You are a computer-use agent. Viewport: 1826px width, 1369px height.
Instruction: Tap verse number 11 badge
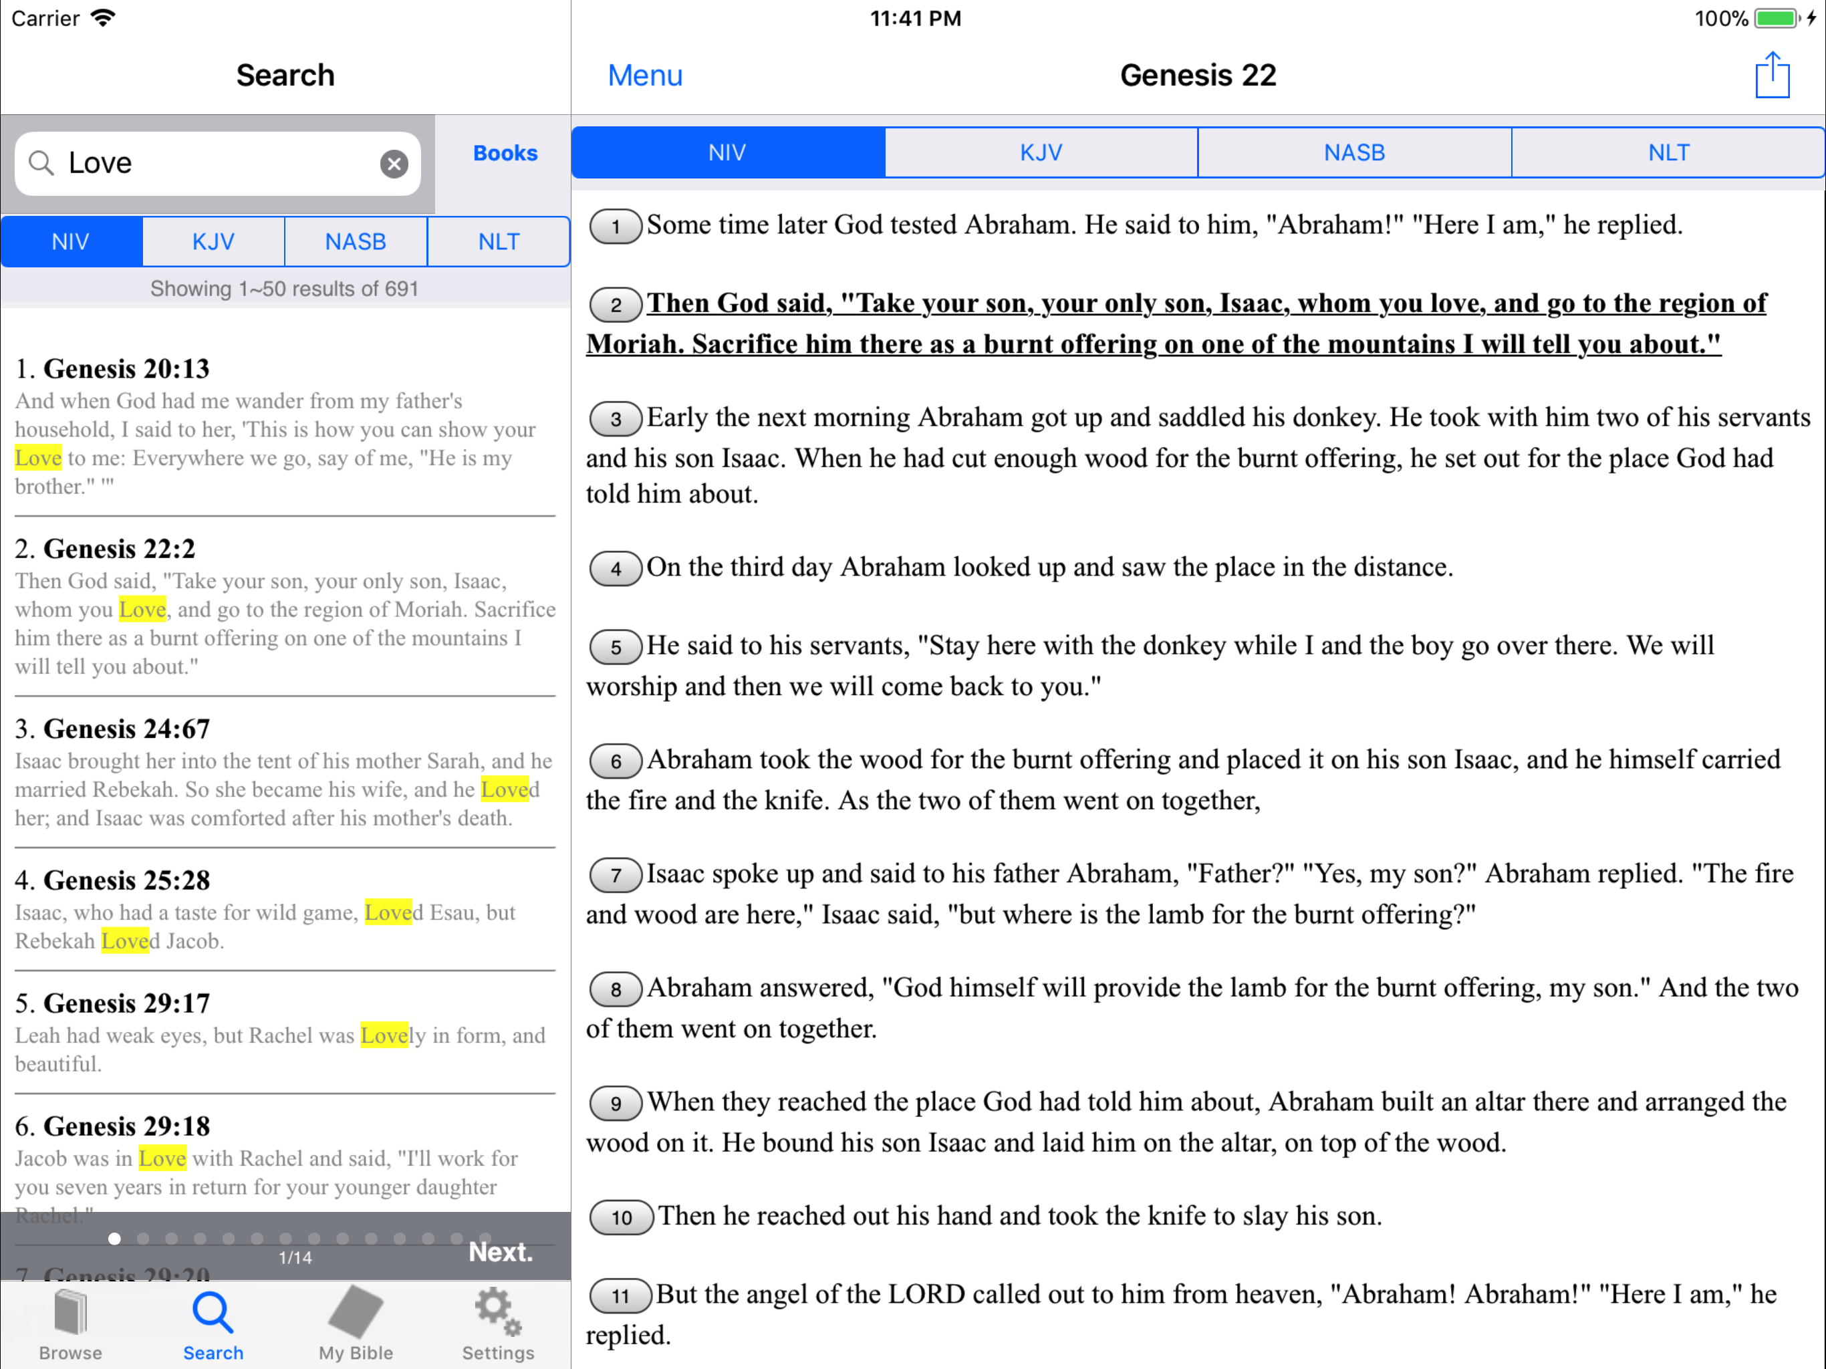tap(621, 1295)
